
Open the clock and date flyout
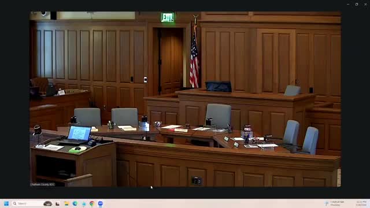point(361,203)
